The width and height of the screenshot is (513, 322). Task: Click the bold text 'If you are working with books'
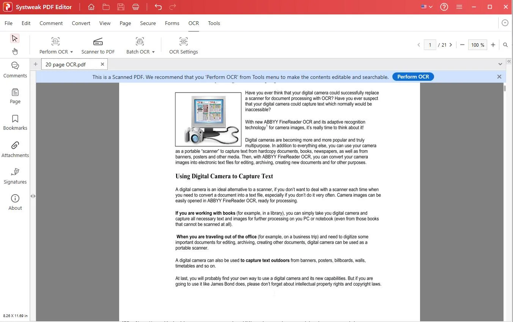[x=205, y=213]
